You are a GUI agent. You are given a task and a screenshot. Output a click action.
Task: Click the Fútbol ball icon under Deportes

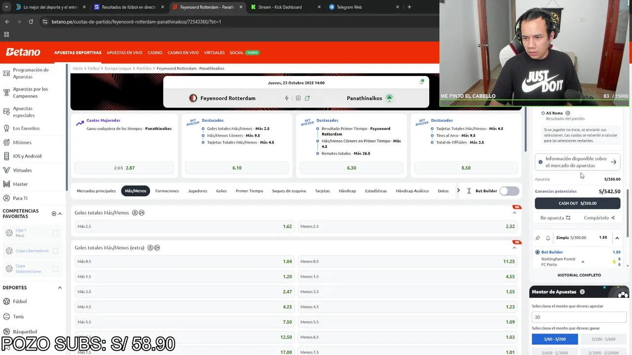7,301
